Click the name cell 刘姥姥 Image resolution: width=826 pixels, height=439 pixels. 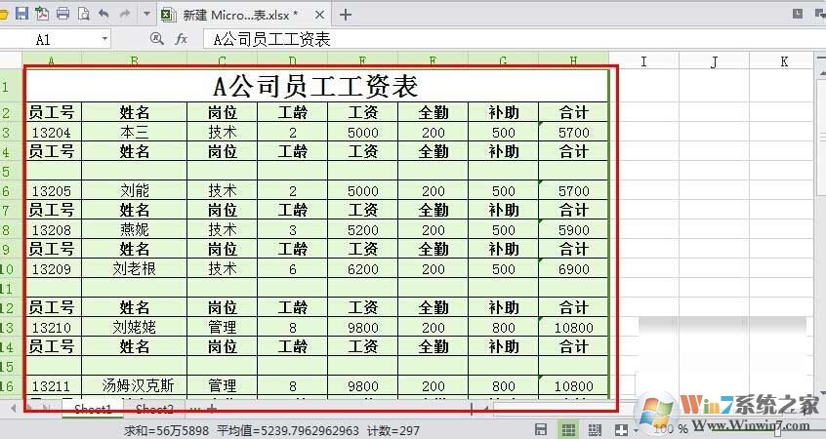tap(135, 328)
